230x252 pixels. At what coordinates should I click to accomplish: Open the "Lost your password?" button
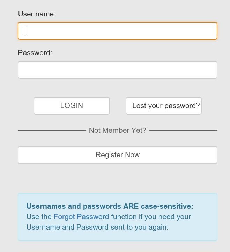pos(164,106)
